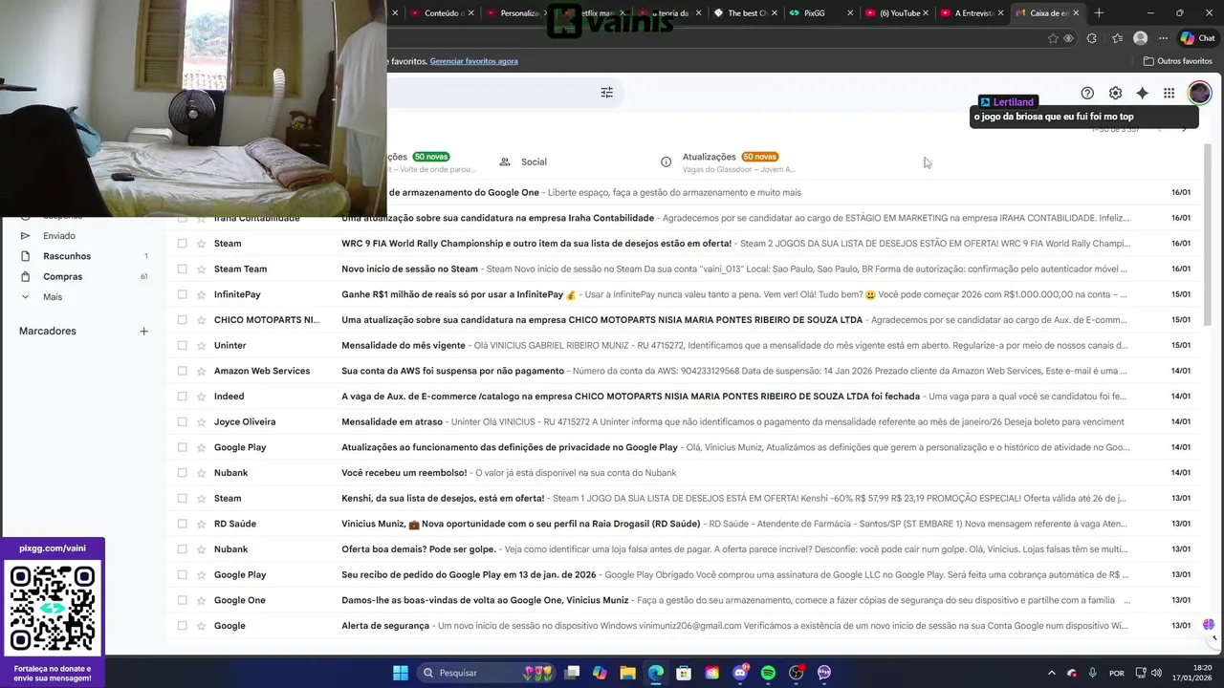Add page to favorites with star icon
The image size is (1224, 688).
[1053, 38]
